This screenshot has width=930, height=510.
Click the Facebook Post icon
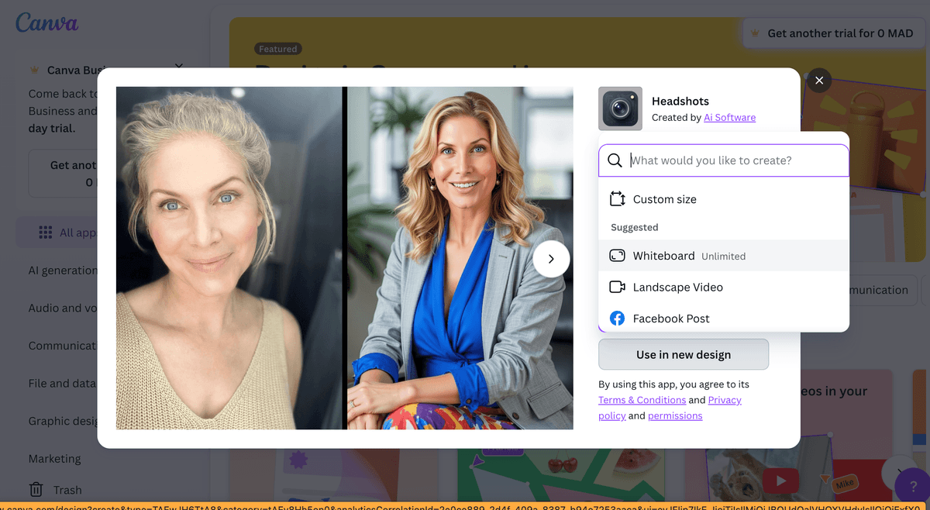pyautogui.click(x=617, y=318)
